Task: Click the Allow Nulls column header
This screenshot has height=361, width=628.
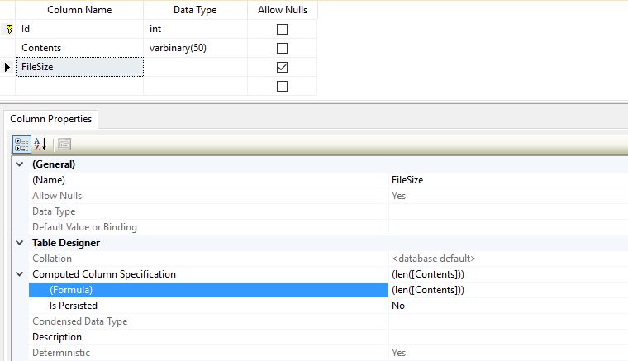Action: coord(283,10)
